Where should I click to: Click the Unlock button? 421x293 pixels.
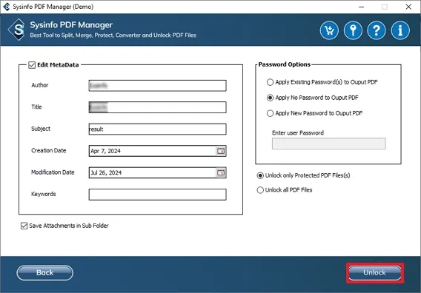375,272
